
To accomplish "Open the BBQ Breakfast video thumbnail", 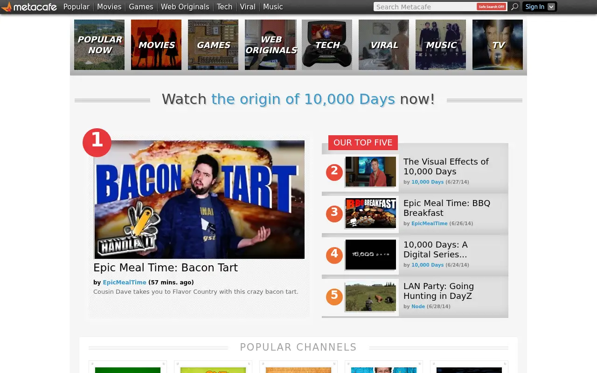I will [371, 213].
